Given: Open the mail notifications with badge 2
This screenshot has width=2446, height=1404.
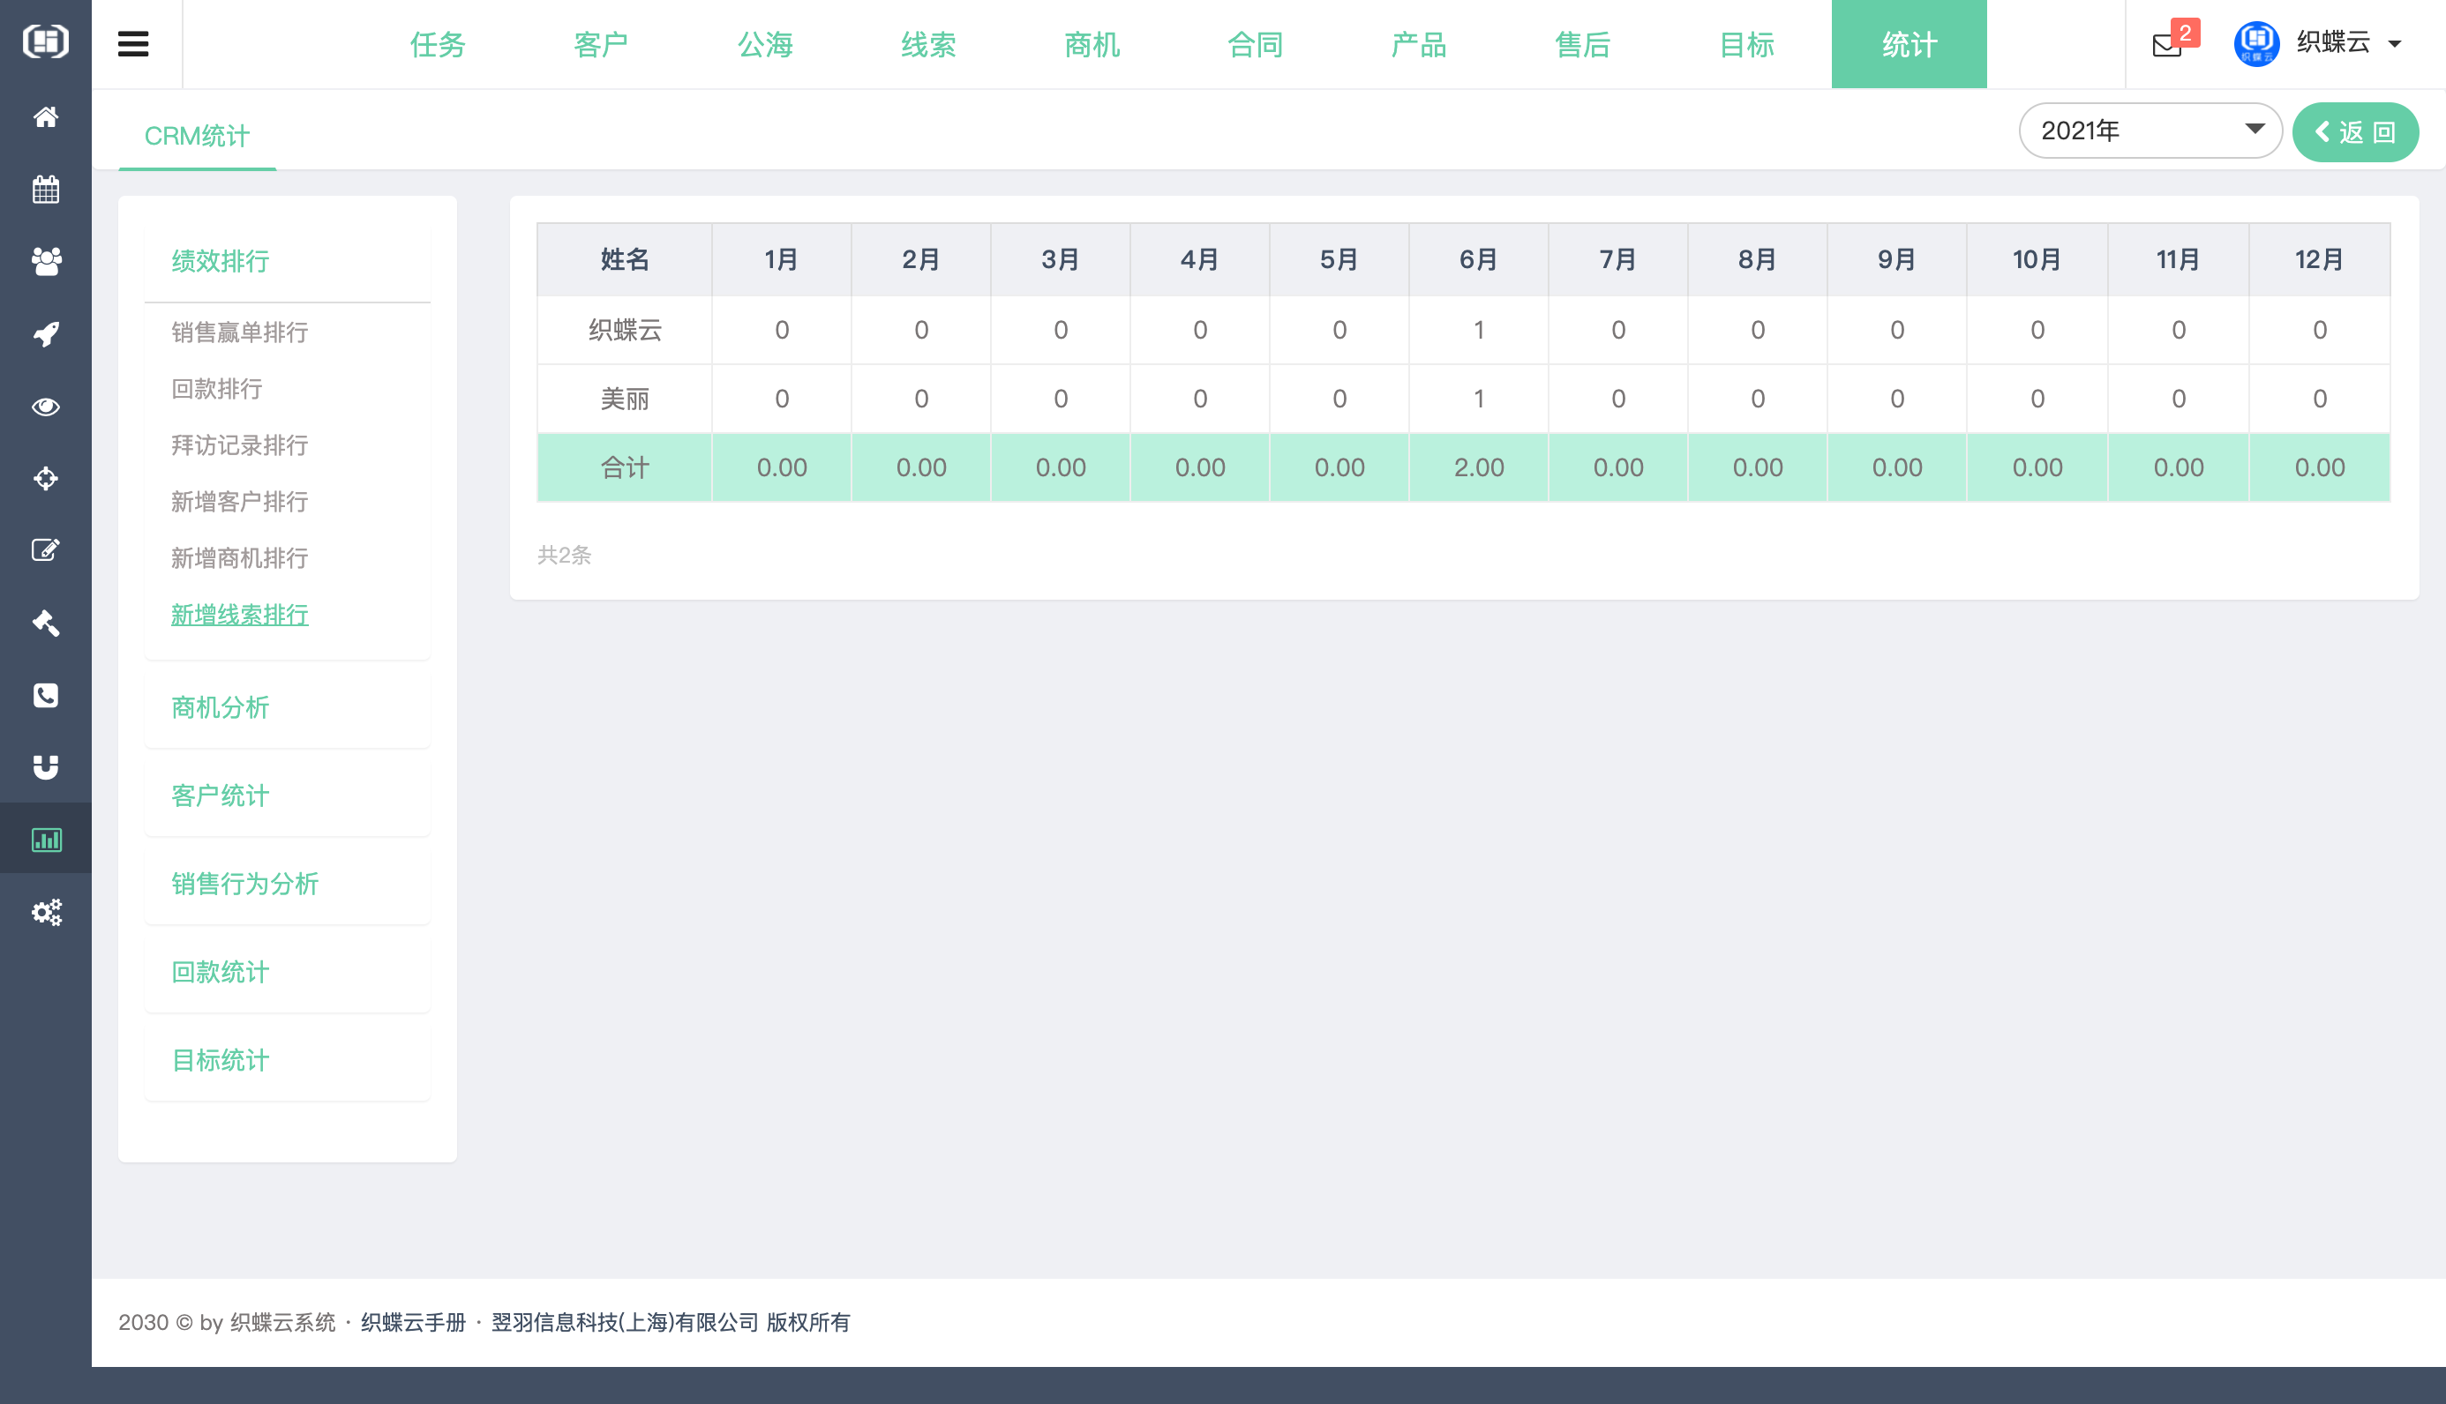Looking at the screenshot, I should pyautogui.click(x=2166, y=43).
